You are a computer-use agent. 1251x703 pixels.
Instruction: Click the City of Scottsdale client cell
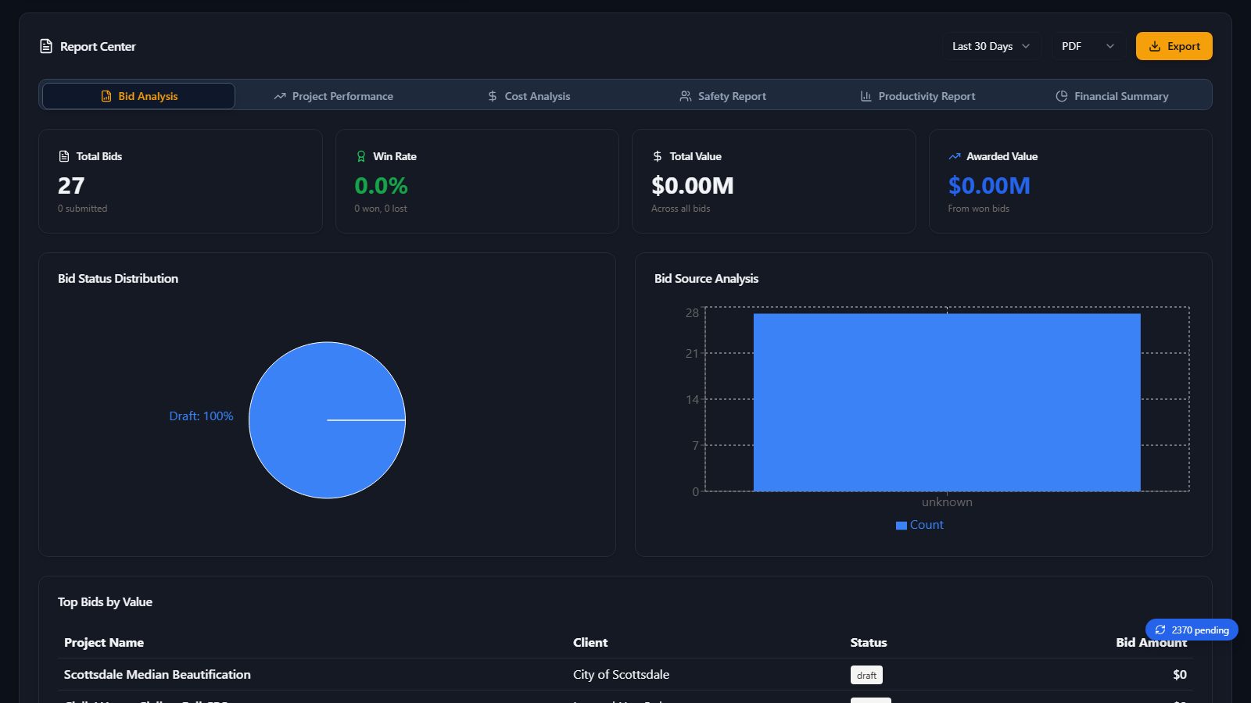(x=621, y=674)
